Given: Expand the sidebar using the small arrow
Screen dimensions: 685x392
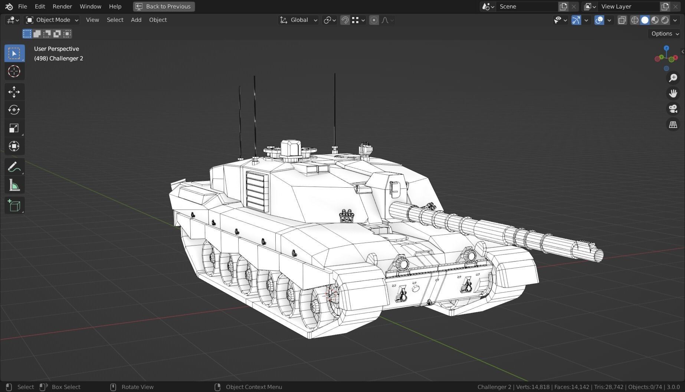Looking at the screenshot, I should pyautogui.click(x=682, y=52).
